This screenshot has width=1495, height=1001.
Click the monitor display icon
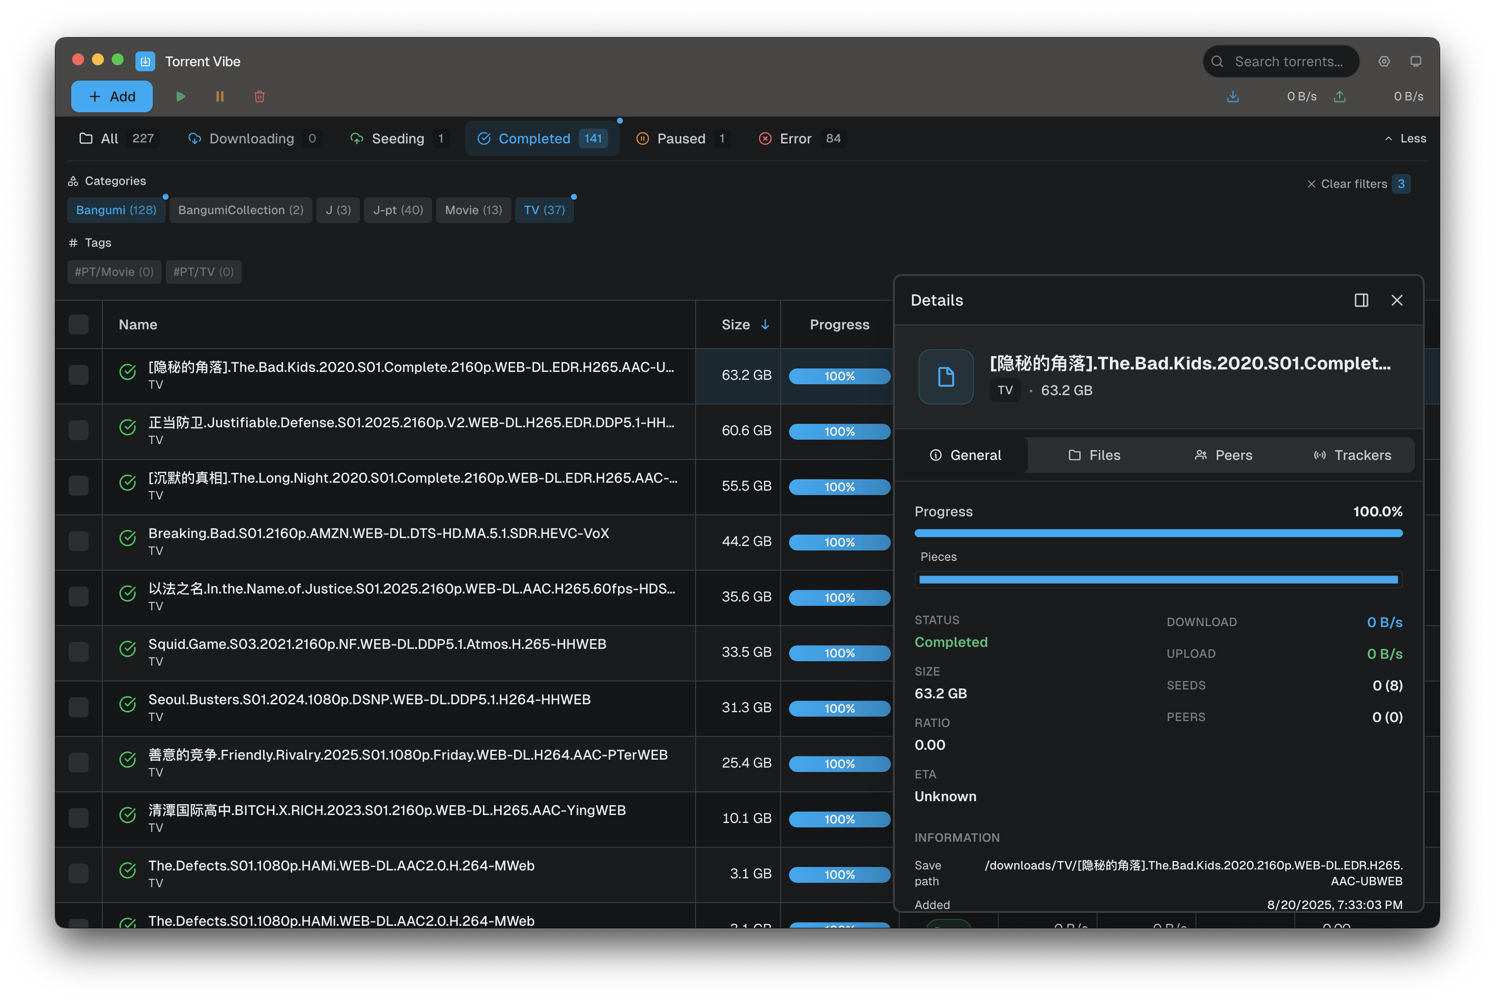[x=1415, y=61]
